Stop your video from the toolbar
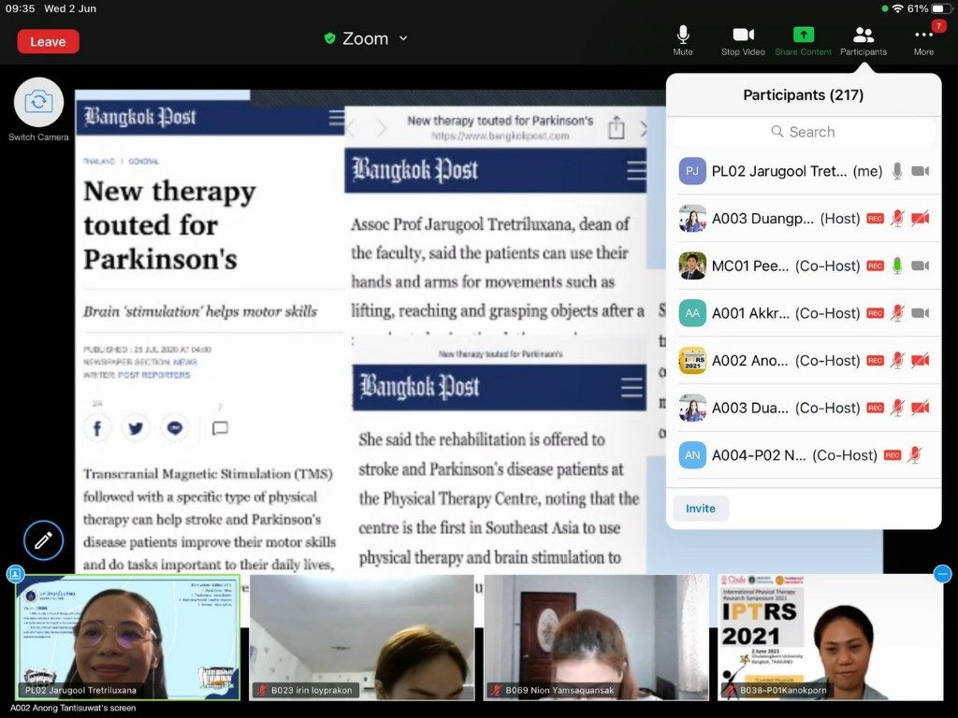958x718 pixels. [x=743, y=41]
